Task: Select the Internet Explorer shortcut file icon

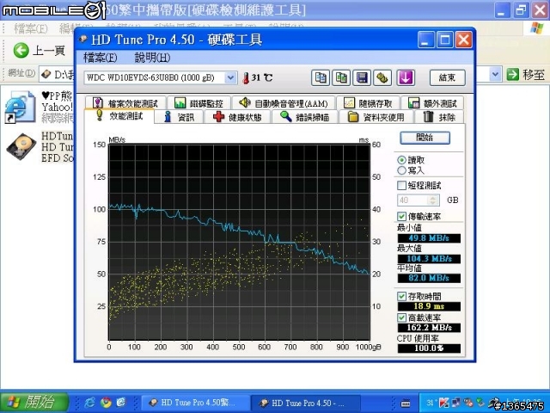Action: (x=21, y=107)
